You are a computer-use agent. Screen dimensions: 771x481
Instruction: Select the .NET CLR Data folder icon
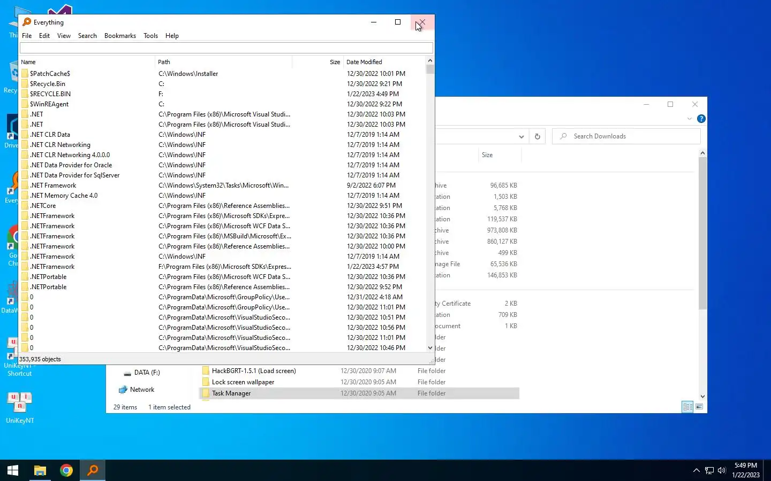pyautogui.click(x=25, y=135)
